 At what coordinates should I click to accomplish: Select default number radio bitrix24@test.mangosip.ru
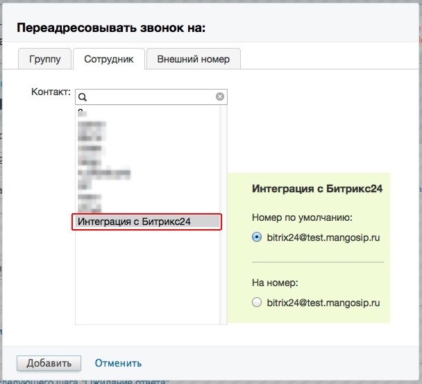coord(257,237)
